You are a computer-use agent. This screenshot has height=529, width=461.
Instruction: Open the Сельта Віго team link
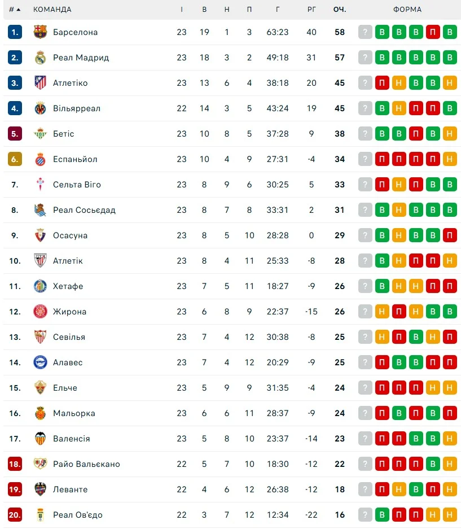[x=77, y=185]
